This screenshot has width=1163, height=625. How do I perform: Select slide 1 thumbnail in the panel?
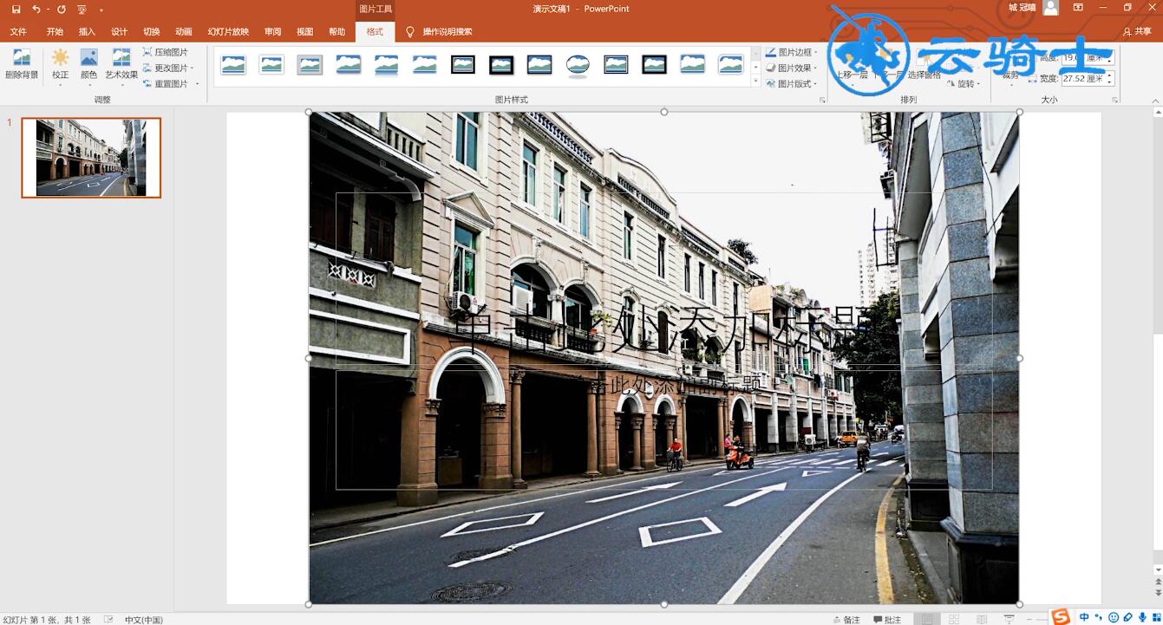click(x=91, y=158)
